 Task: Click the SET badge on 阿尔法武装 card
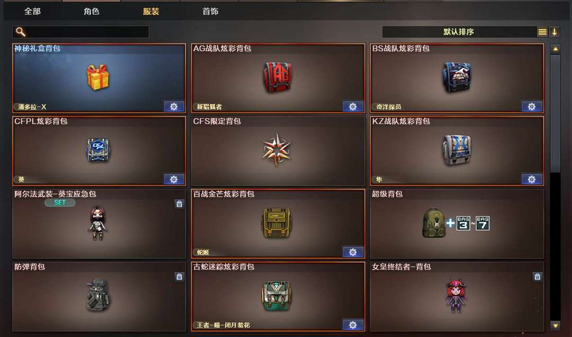click(60, 202)
